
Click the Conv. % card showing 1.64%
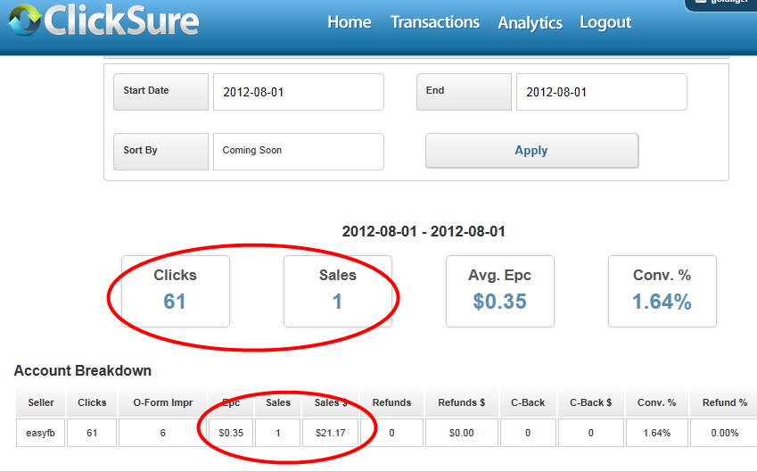pyautogui.click(x=662, y=291)
